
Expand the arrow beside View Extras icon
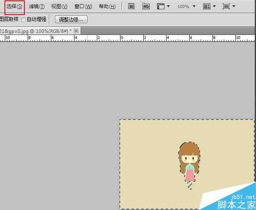(168, 6)
